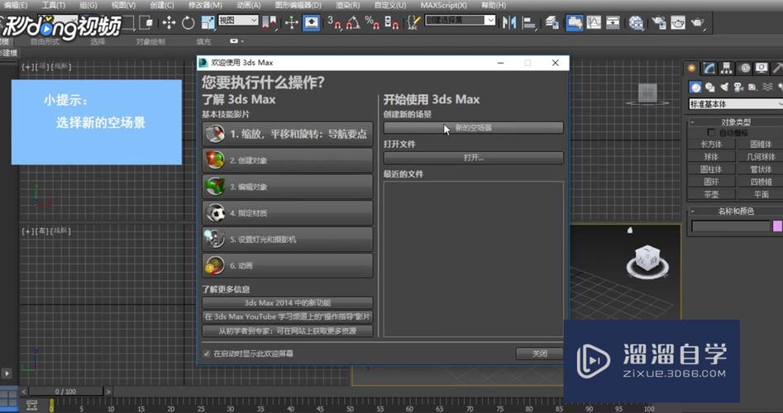Select the Helpers category icon
Viewport: 783px width, 413px height.
tap(753, 88)
